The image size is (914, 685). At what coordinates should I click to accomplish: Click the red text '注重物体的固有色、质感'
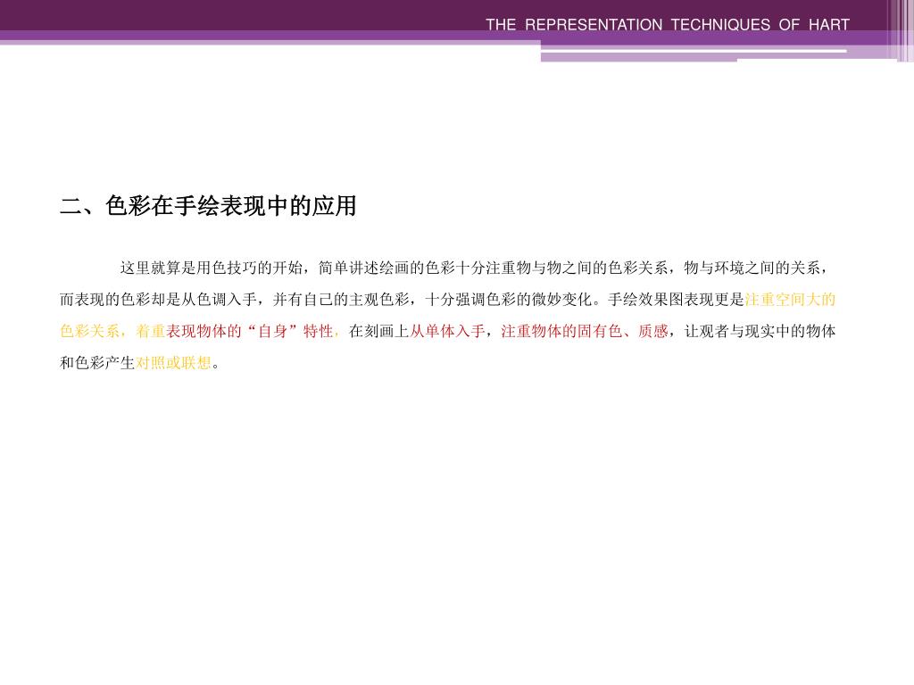pyautogui.click(x=585, y=332)
